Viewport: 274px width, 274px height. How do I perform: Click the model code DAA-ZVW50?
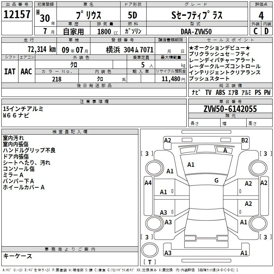coord(196,32)
